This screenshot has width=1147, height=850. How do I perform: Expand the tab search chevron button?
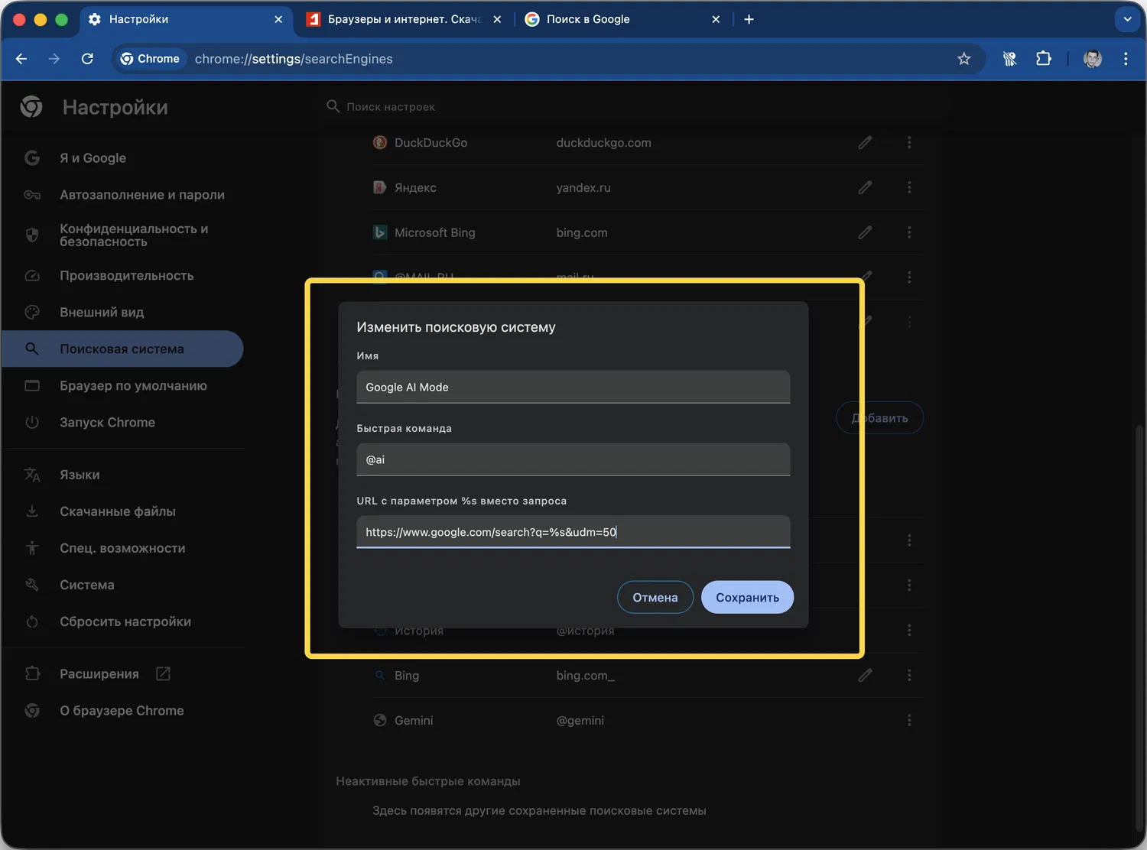pos(1127,19)
